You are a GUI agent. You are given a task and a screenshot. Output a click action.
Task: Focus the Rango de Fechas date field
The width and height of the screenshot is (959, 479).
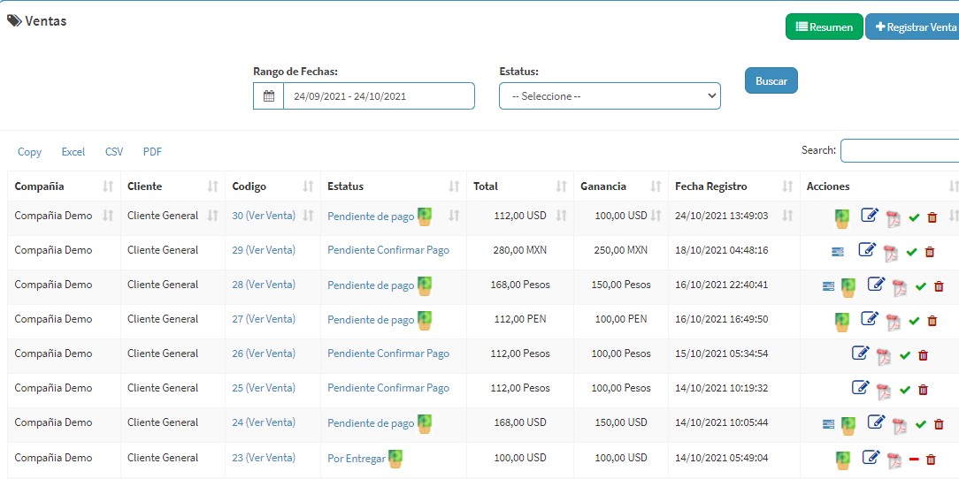pos(379,96)
